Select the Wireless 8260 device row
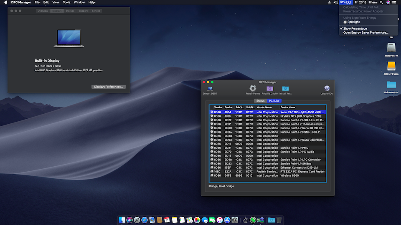 click(267, 175)
